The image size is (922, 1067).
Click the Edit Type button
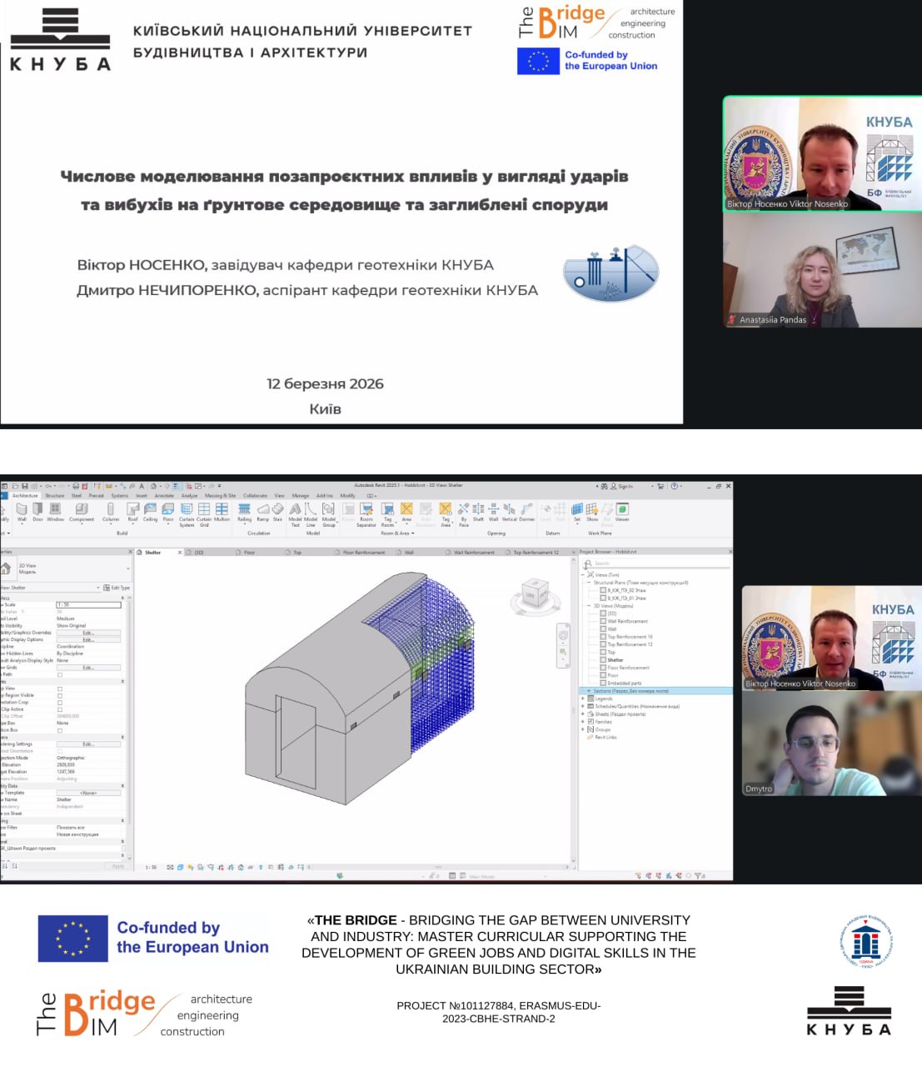pyautogui.click(x=117, y=588)
